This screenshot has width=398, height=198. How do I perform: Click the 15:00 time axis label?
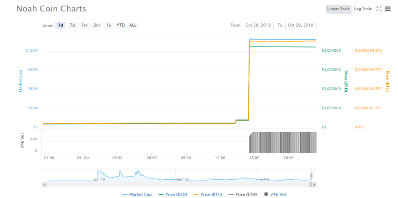(x=254, y=158)
